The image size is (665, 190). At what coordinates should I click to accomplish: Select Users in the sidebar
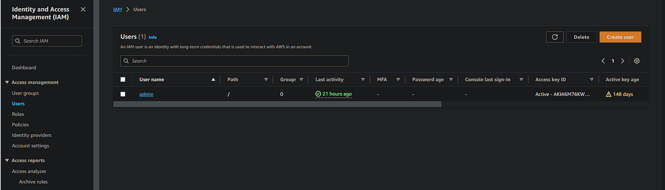click(x=18, y=104)
